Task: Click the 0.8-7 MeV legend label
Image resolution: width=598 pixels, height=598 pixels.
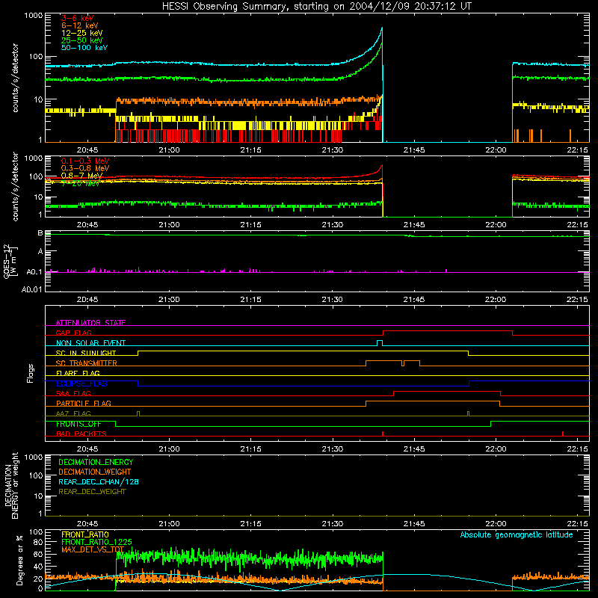Action: 81,176
